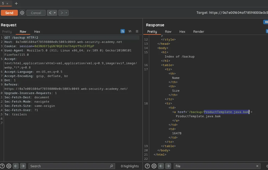The image size is (268, 170).
Task: Click the request search magnifier icon
Action: (111, 166)
